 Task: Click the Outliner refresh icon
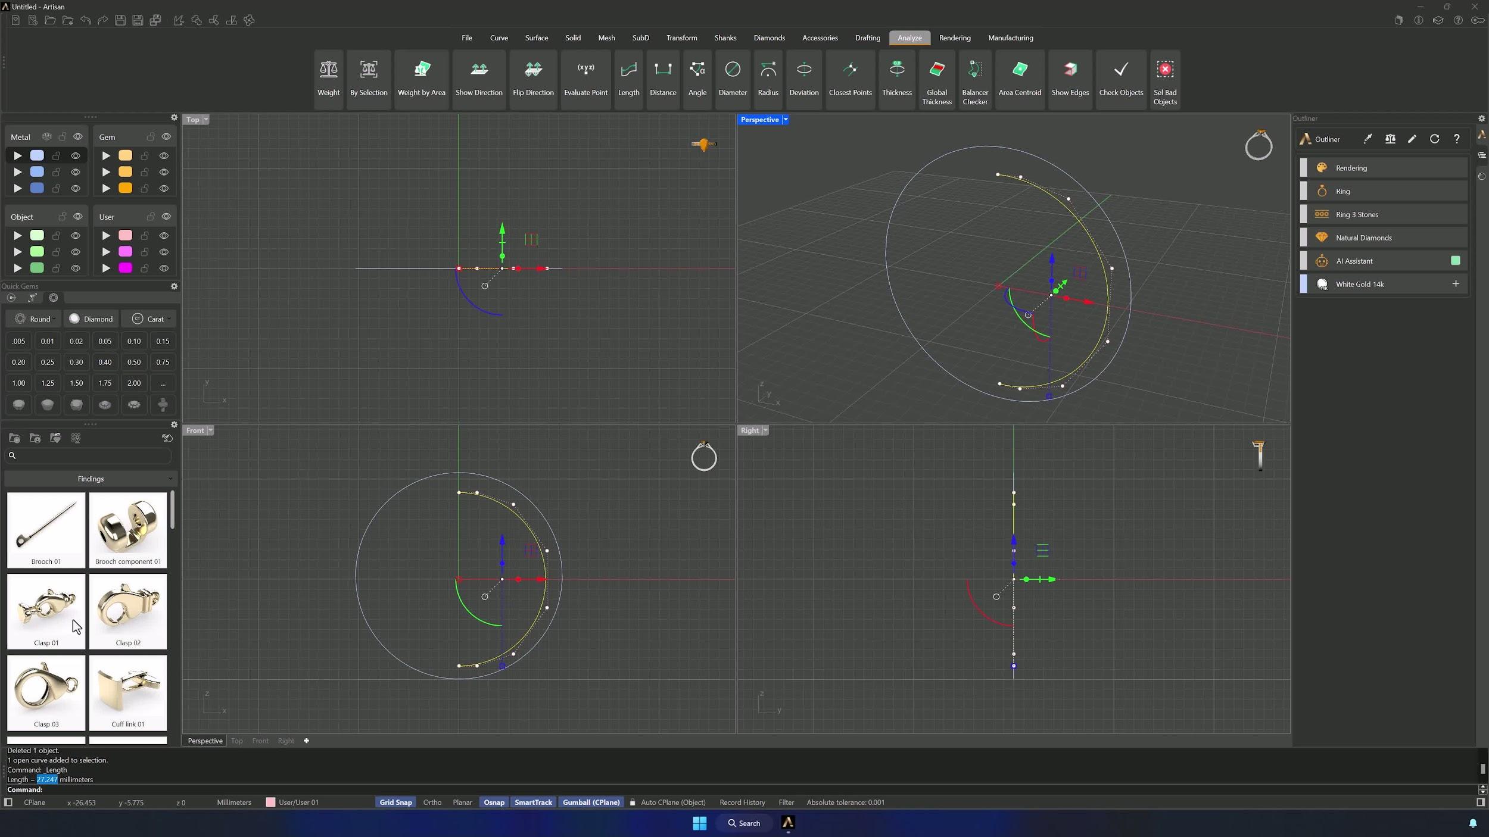pyautogui.click(x=1434, y=139)
